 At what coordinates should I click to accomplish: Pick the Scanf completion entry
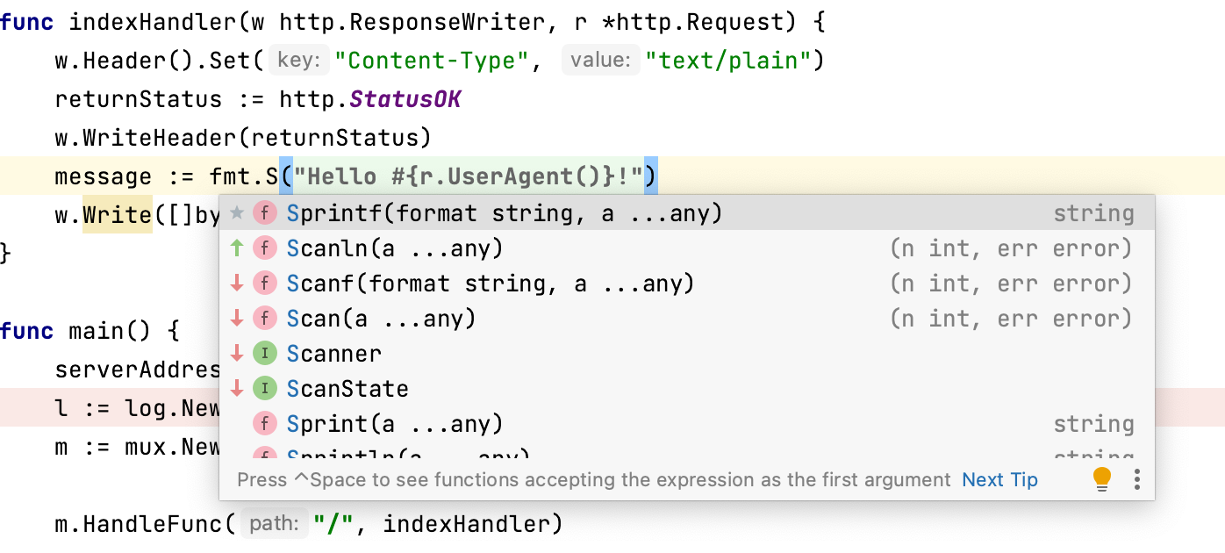pyautogui.click(x=490, y=284)
